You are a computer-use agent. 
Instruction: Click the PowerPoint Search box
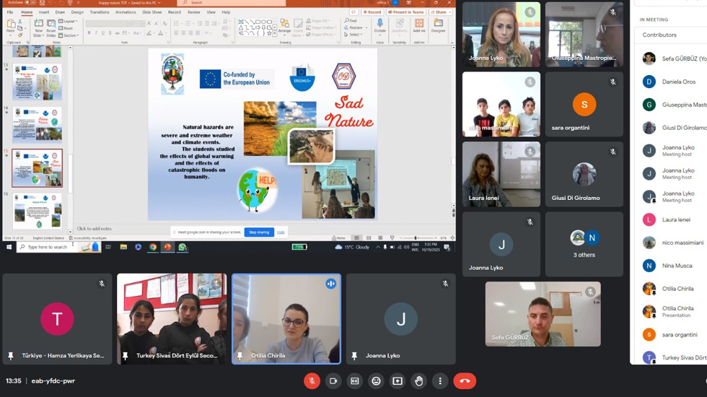tap(232, 3)
